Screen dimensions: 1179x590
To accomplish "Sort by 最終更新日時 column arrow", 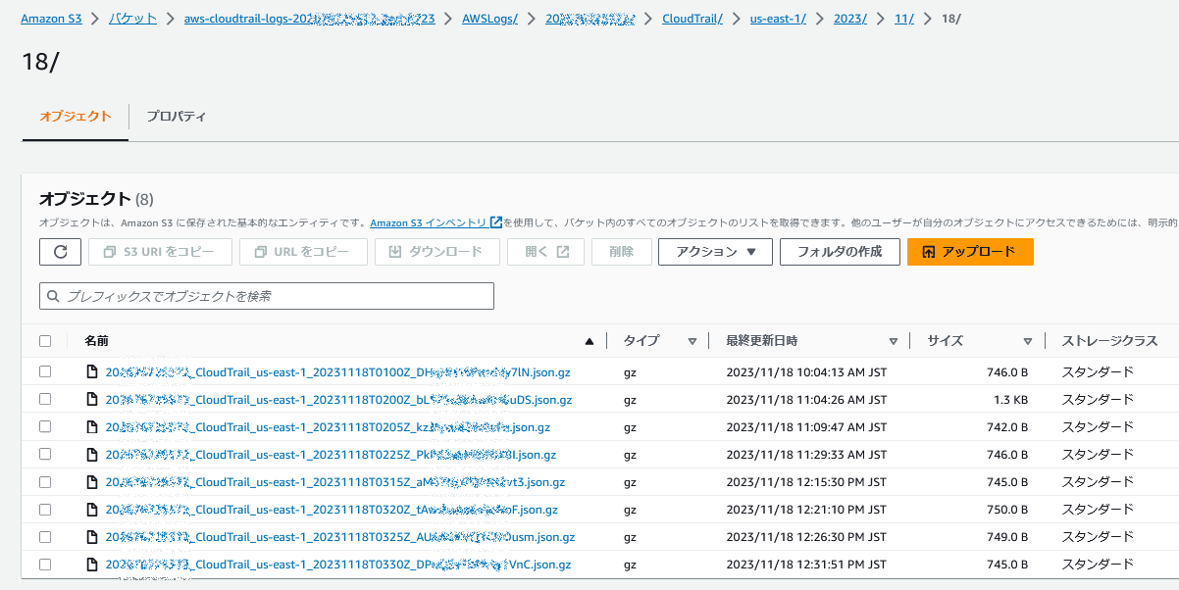I will (894, 342).
